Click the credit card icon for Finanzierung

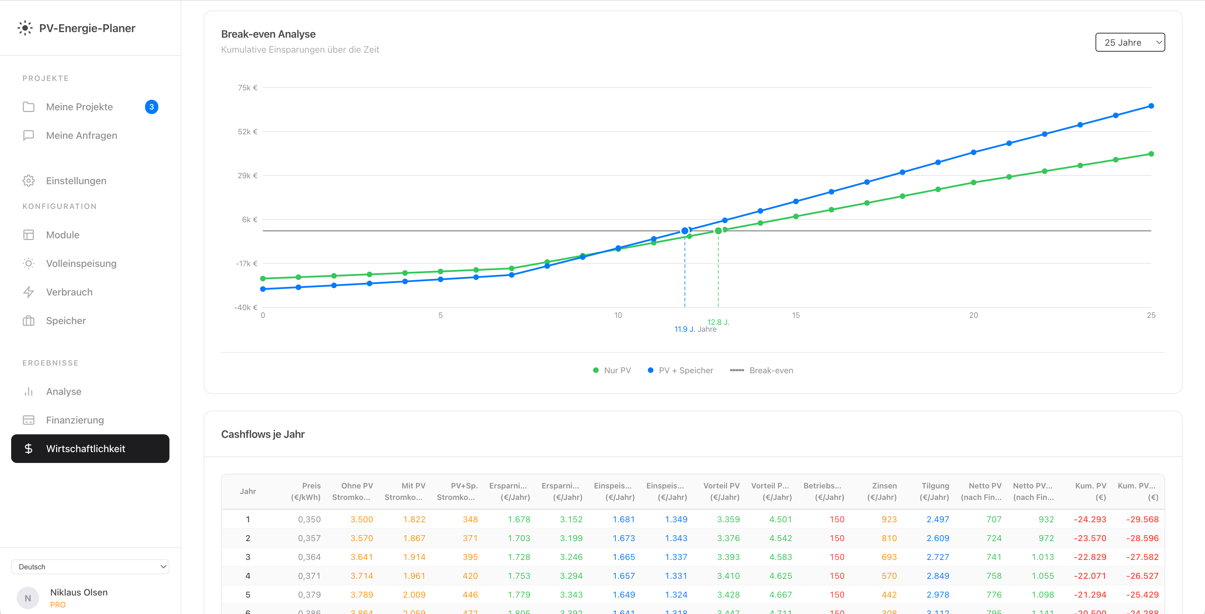29,420
